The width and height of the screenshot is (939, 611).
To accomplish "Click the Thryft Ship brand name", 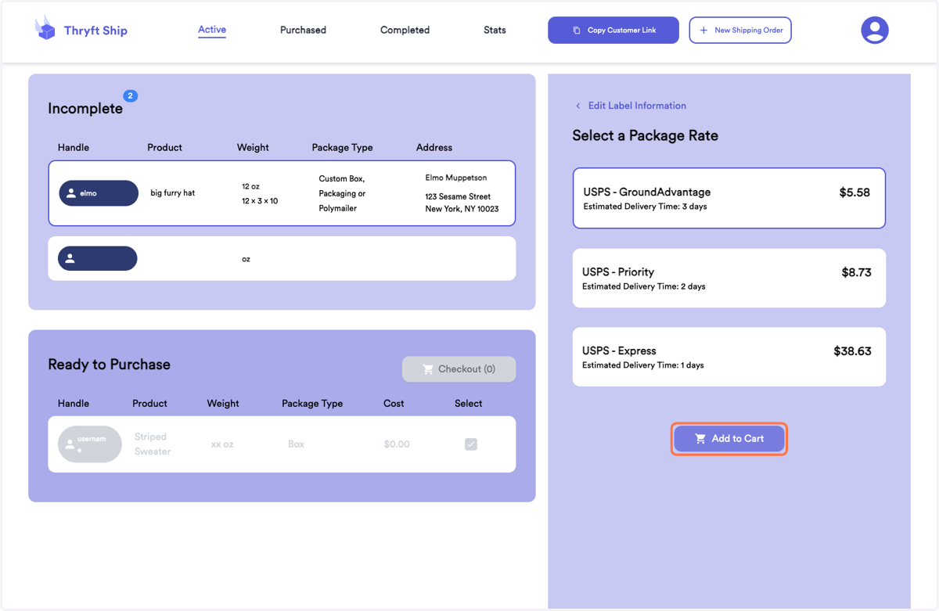I will click(x=95, y=31).
